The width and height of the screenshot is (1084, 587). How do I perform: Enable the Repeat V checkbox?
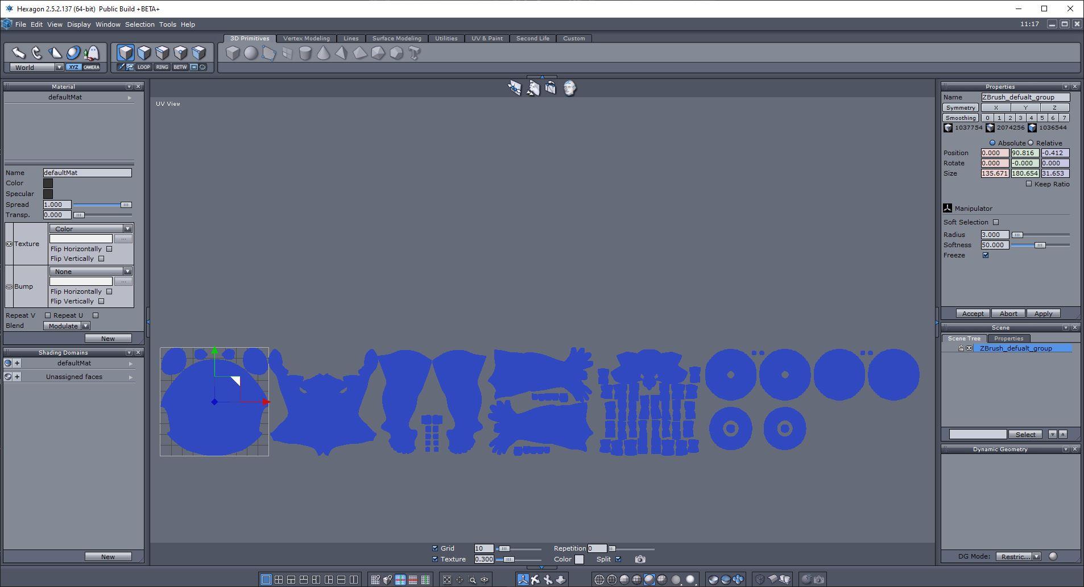pos(48,315)
